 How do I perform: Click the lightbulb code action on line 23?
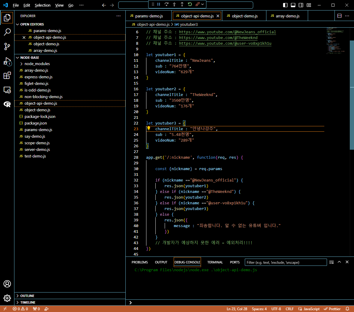point(148,128)
